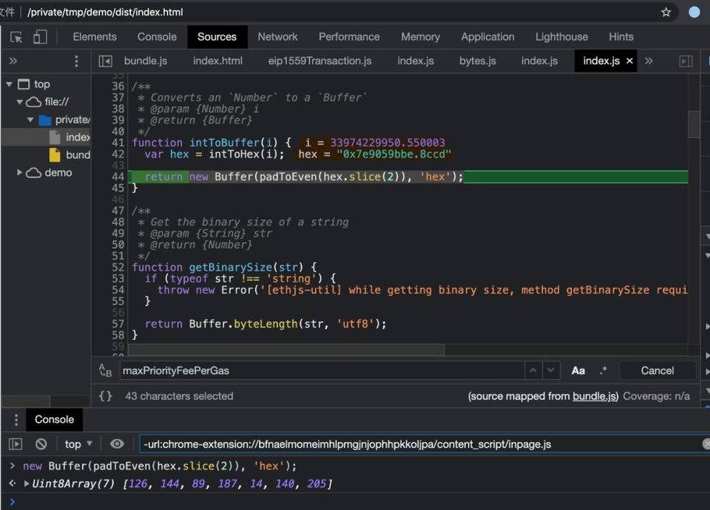Switch to the Console panel tab
Screen dimensions: 710x510
pos(157,37)
